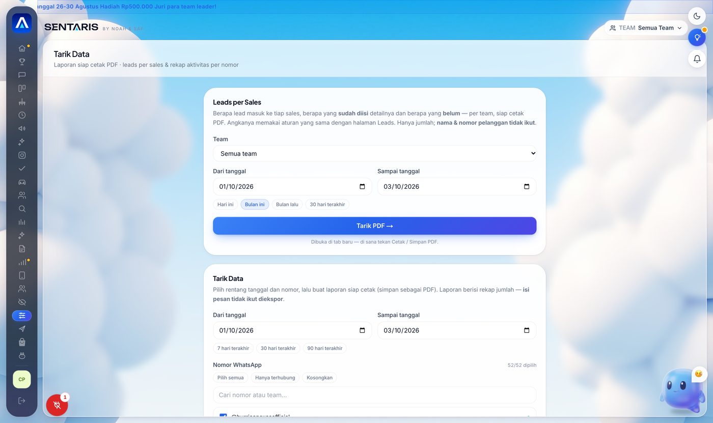Open the document file icon in sidebar
Image resolution: width=713 pixels, height=423 pixels.
pyautogui.click(x=22, y=248)
